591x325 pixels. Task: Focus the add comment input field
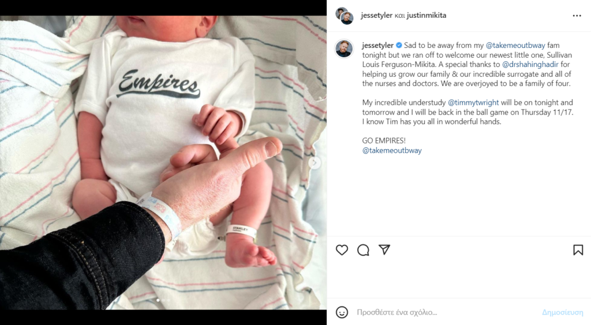tap(445, 312)
